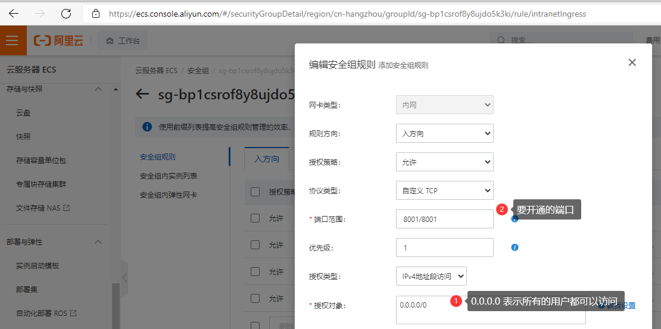661x329 pixels.
Task: Open 工作台 home button
Action: point(123,41)
